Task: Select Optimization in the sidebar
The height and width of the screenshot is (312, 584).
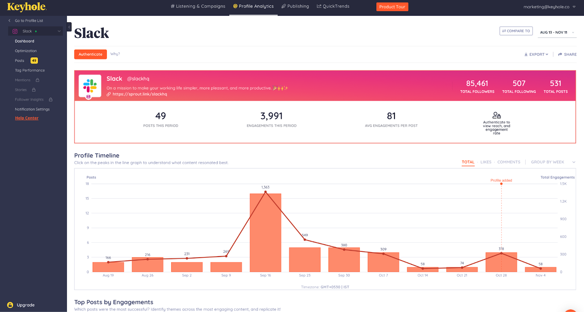Action: point(26,51)
